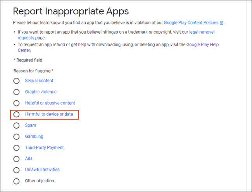
Task: Choose the Third-Party Payment radio option
Action: (x=16, y=148)
